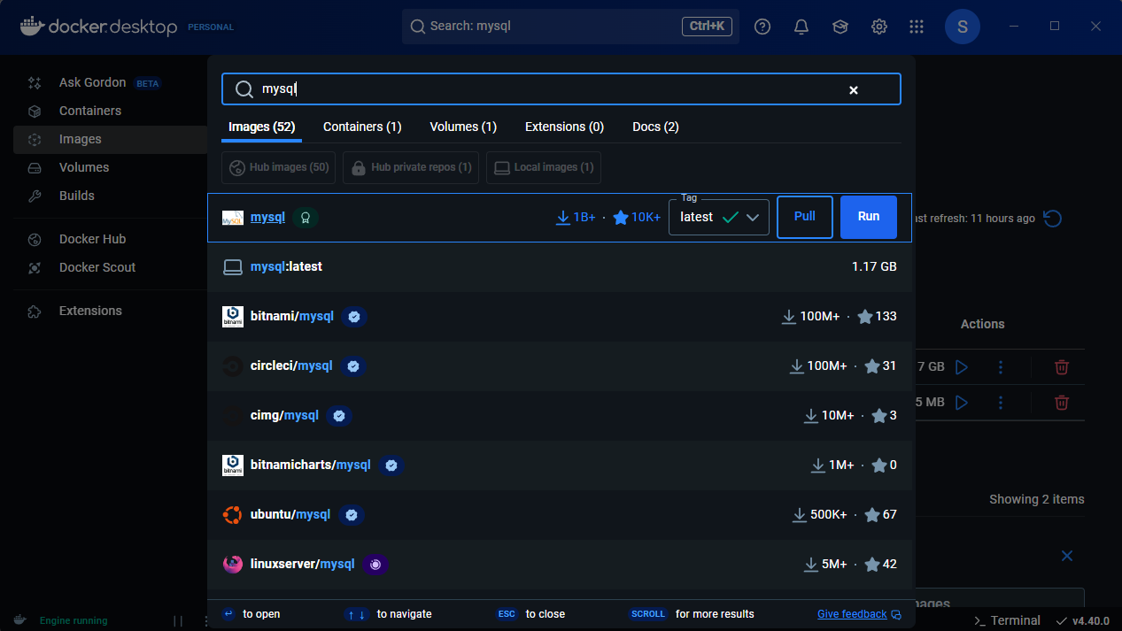1122x631 pixels.
Task: Open the Learning center graduation cap icon
Action: (840, 27)
